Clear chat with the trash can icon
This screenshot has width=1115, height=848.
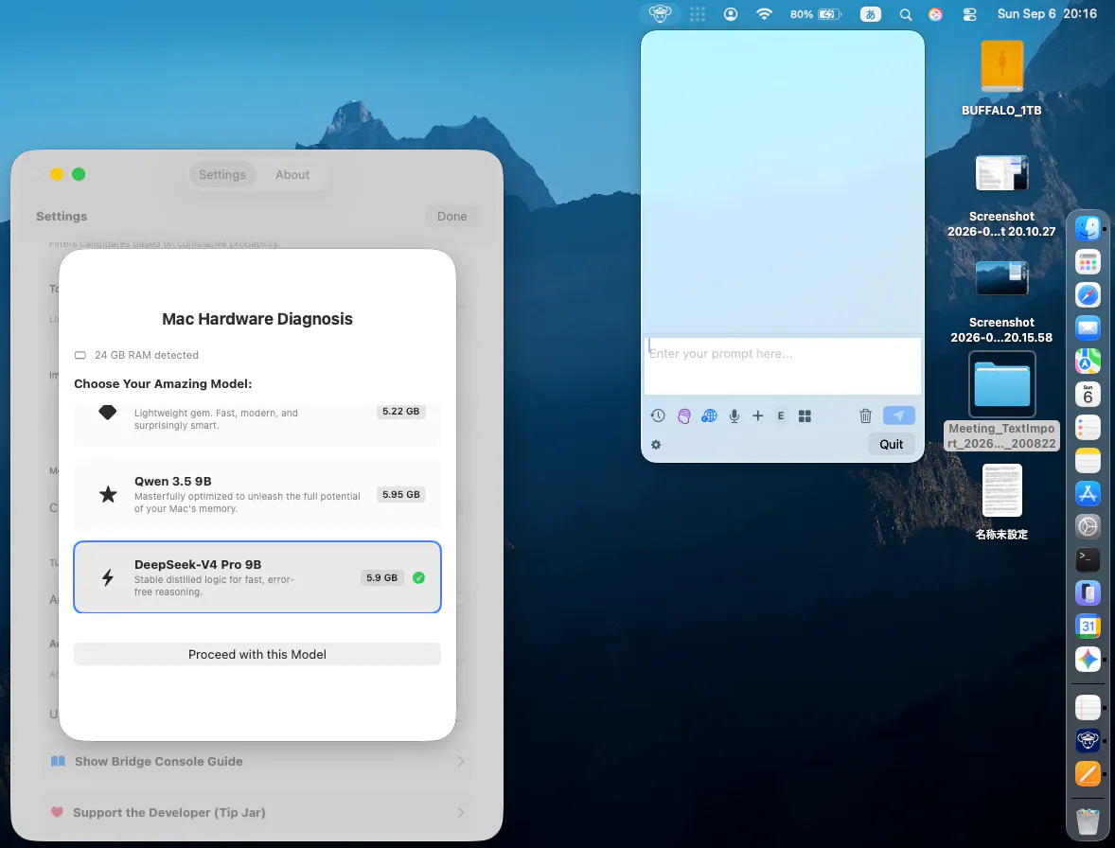point(865,415)
